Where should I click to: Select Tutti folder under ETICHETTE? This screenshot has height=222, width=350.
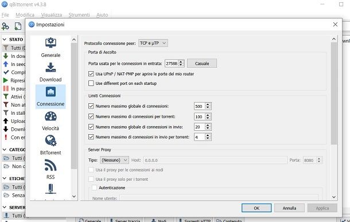coord(14,187)
